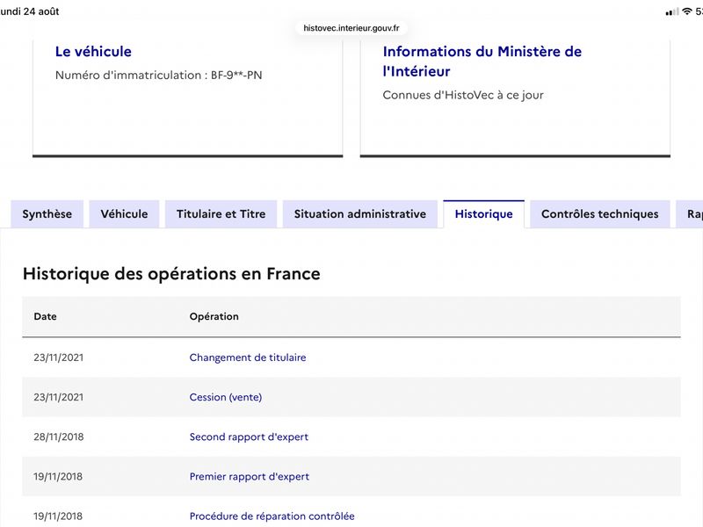Click the Opération column header
This screenshot has height=527, width=703.
coord(214,316)
